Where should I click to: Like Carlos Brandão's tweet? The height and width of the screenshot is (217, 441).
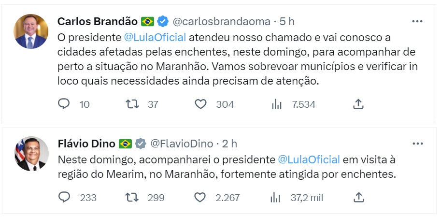point(200,104)
